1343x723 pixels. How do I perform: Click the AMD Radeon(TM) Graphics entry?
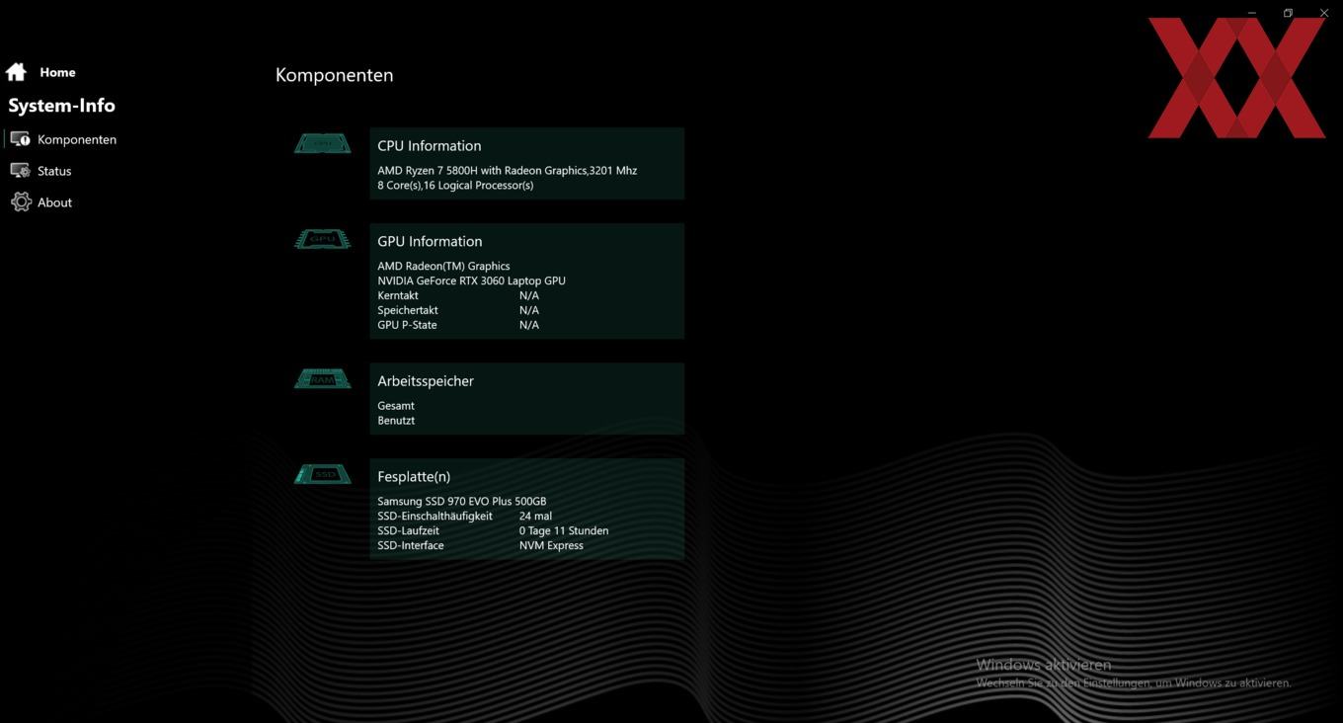(443, 266)
